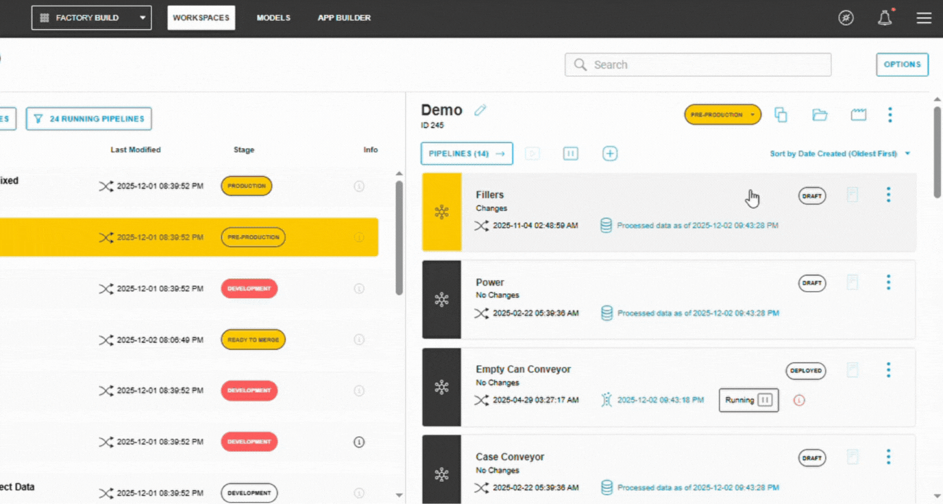Image resolution: width=943 pixels, height=504 pixels.
Task: Open Empty Can Conveyor three-dot menu
Action: point(888,370)
